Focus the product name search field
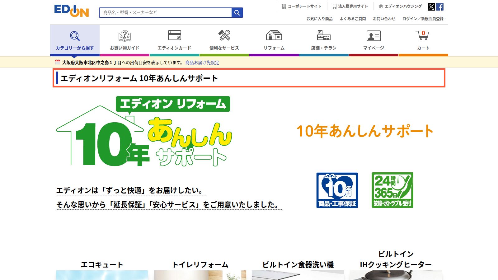The image size is (498, 280). point(166,13)
